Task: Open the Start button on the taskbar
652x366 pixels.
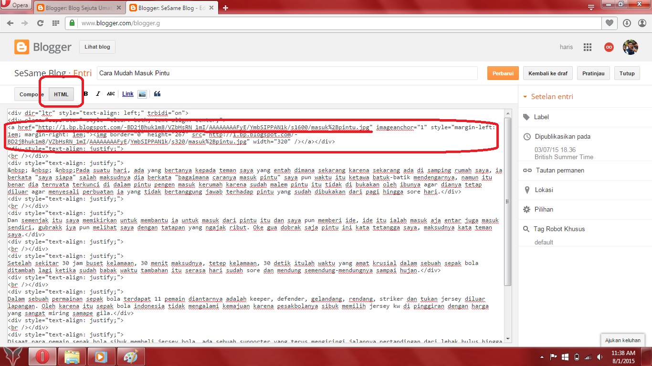Action: click(x=12, y=356)
